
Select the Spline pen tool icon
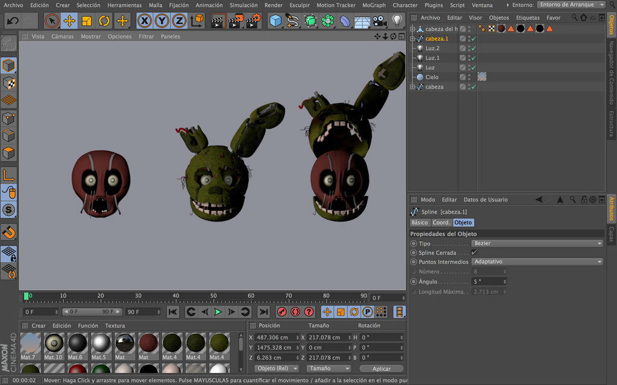pyautogui.click(x=293, y=20)
